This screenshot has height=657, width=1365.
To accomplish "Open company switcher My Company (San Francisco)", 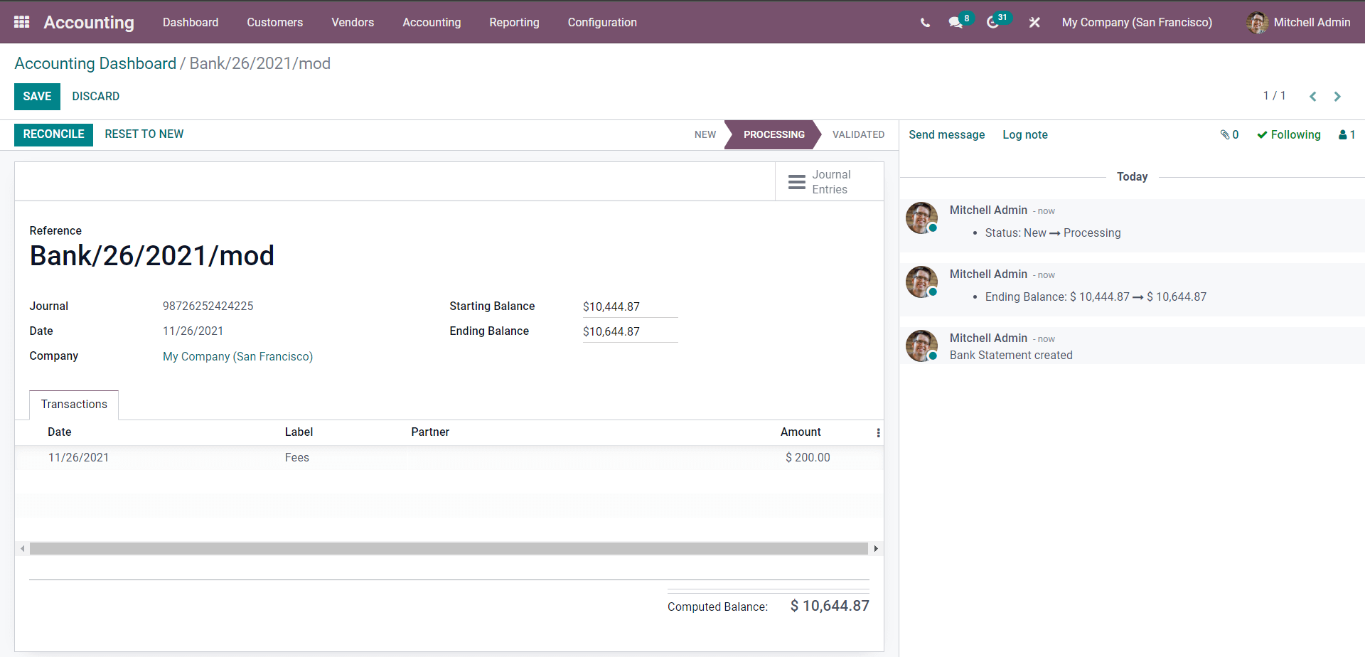I will pyautogui.click(x=1137, y=22).
